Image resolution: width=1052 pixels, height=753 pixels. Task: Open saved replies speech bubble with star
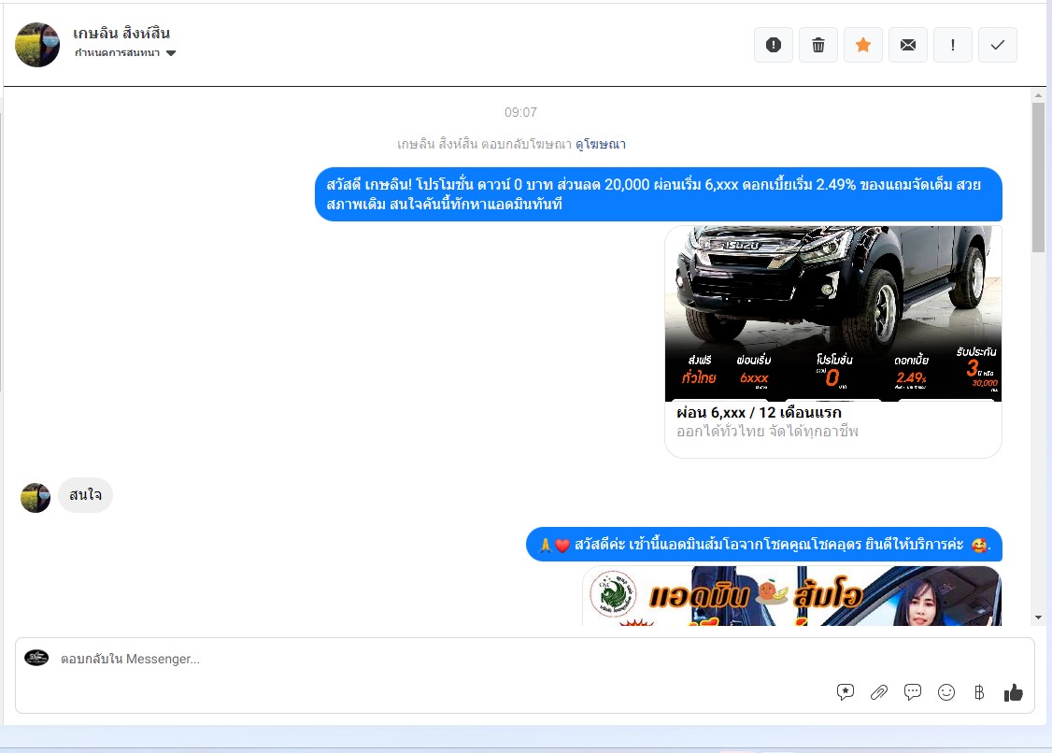846,692
